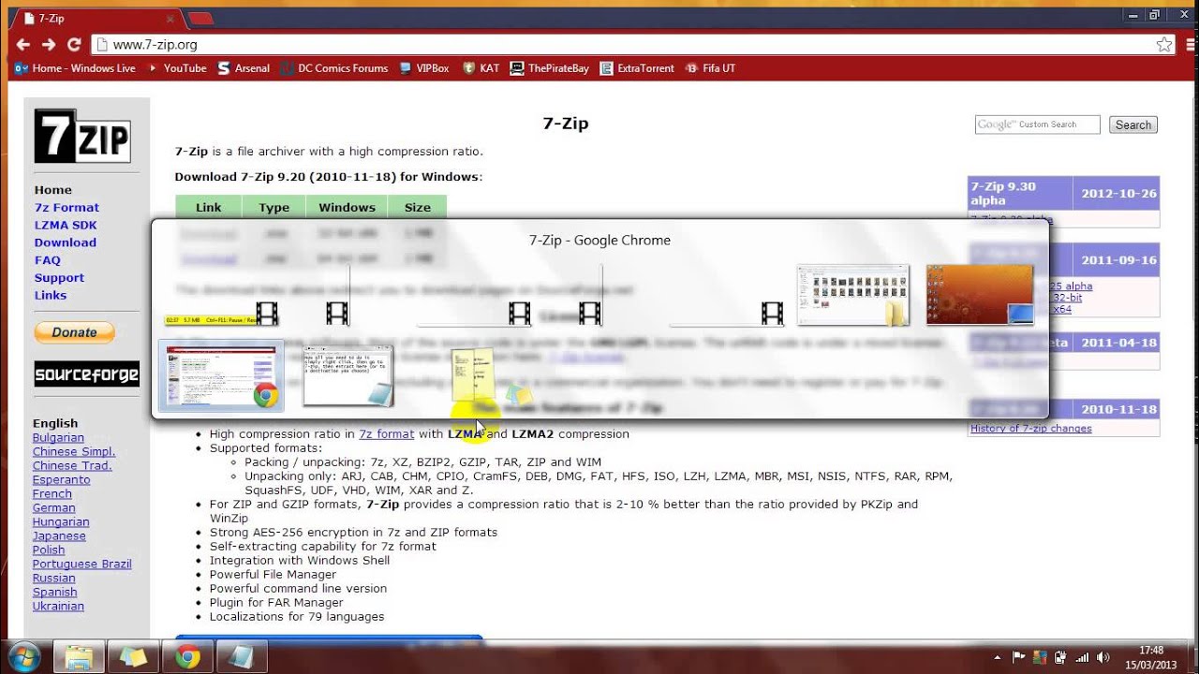The width and height of the screenshot is (1199, 674).
Task: Open Sticky Notes from the taskbar
Action: pos(133,657)
